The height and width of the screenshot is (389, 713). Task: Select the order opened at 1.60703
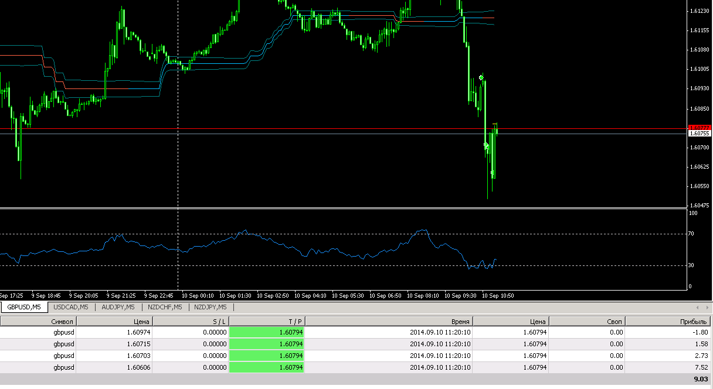click(355, 356)
